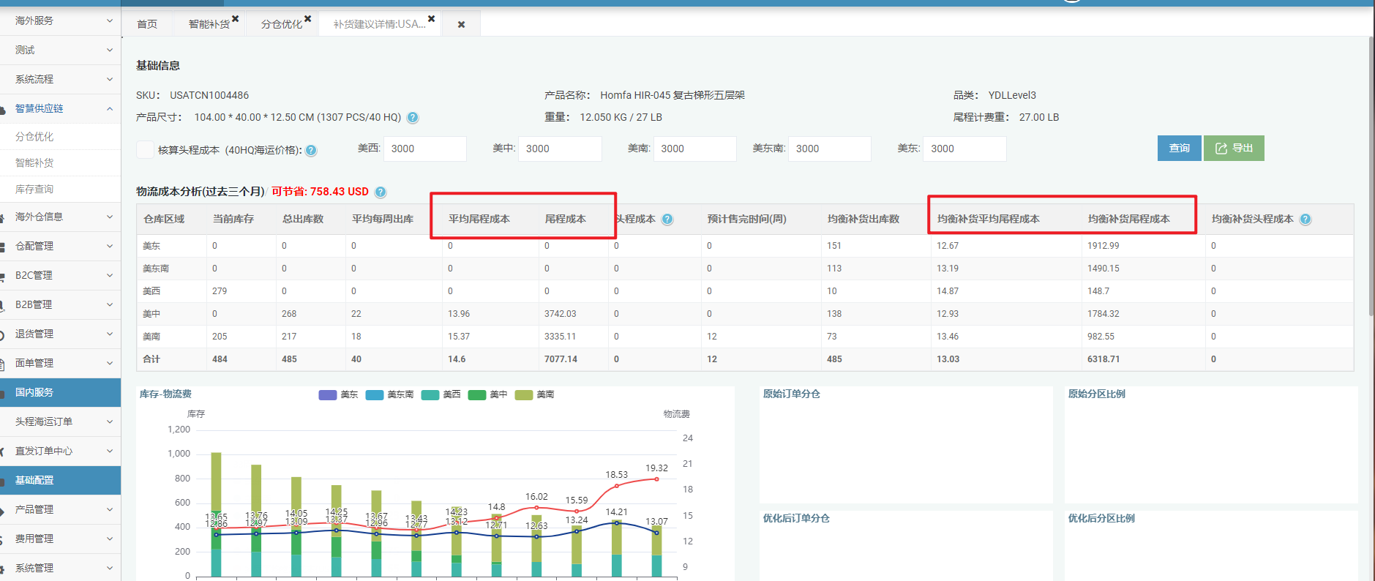Image resolution: width=1375 pixels, height=581 pixels.
Task: Click the export icon on 导出 button
Action: click(1221, 149)
